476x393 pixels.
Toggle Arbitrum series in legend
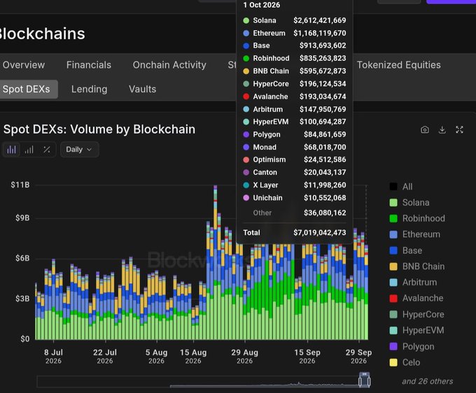pyautogui.click(x=414, y=283)
